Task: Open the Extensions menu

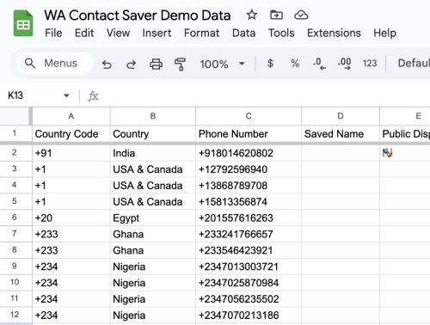Action: (x=334, y=33)
